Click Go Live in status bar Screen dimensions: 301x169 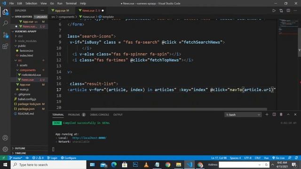pos(278,158)
